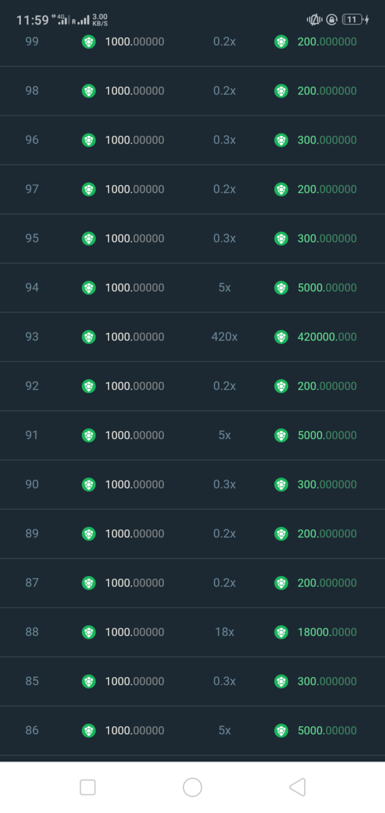The image size is (385, 813).
Task: Tap the coin icon beside the 420000.000 payout
Action: (x=281, y=337)
